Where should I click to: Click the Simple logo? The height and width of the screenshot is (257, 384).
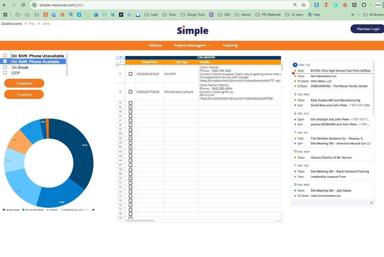[x=193, y=31]
